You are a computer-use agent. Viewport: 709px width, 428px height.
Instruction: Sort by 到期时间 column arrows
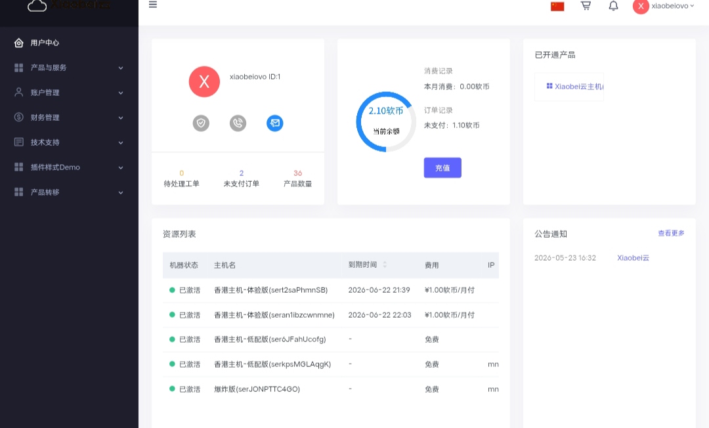click(385, 265)
